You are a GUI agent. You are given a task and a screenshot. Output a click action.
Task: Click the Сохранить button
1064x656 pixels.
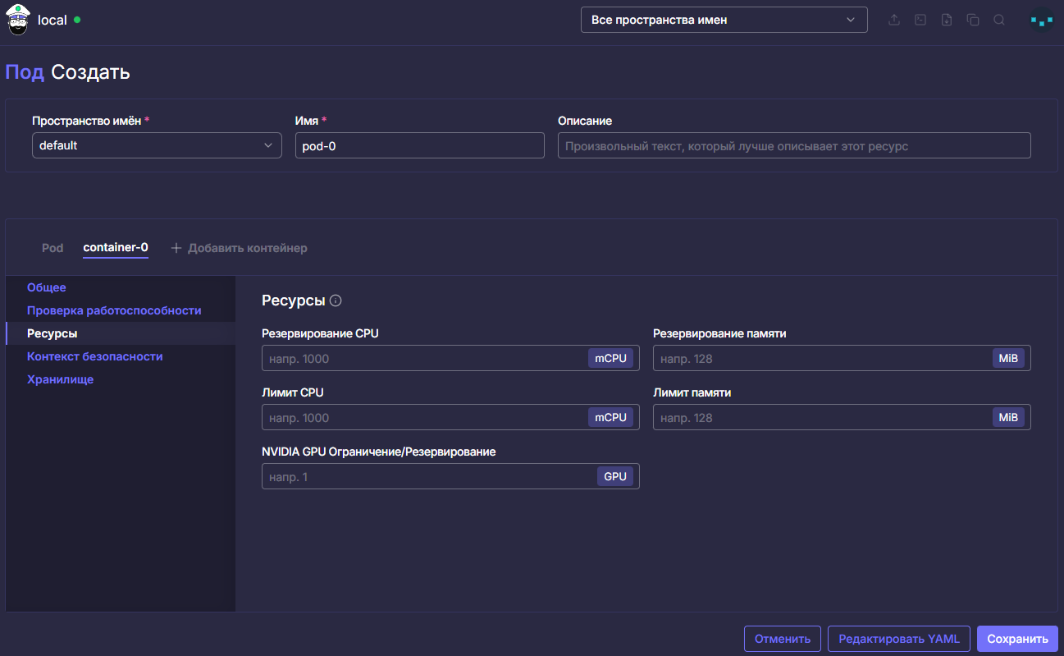(x=1017, y=639)
